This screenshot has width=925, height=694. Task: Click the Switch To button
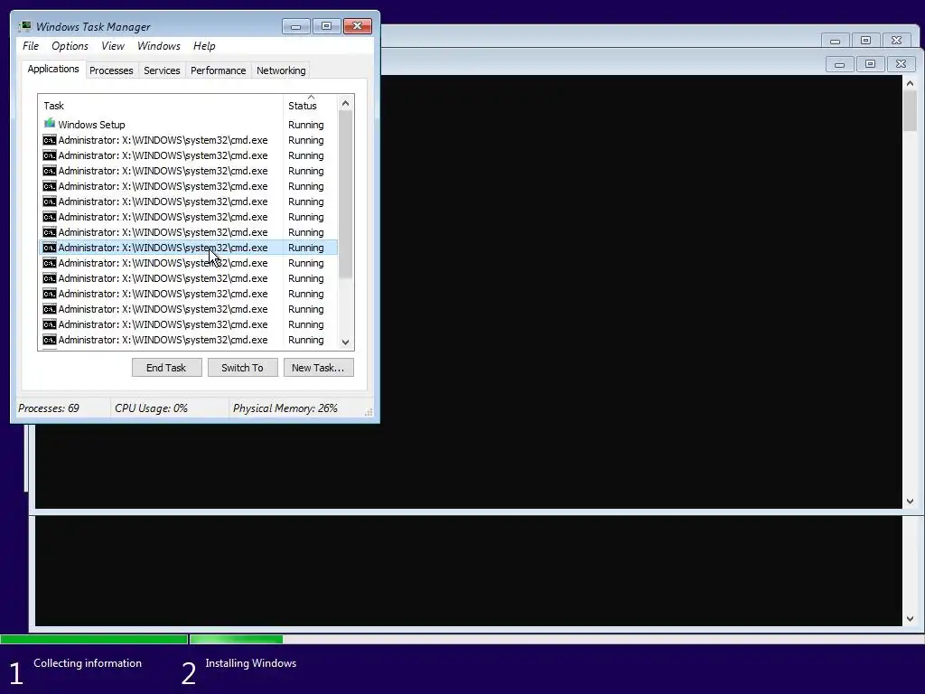click(x=242, y=368)
